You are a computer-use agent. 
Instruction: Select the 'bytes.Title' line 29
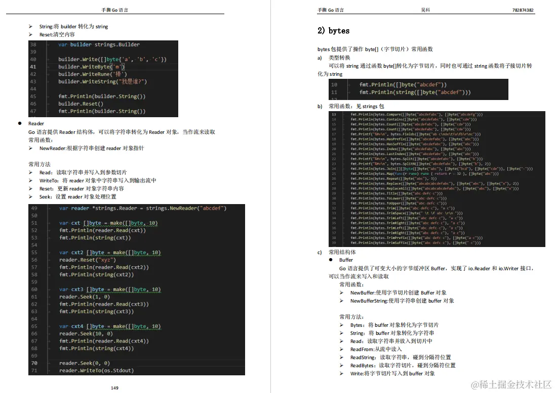tap(397, 193)
